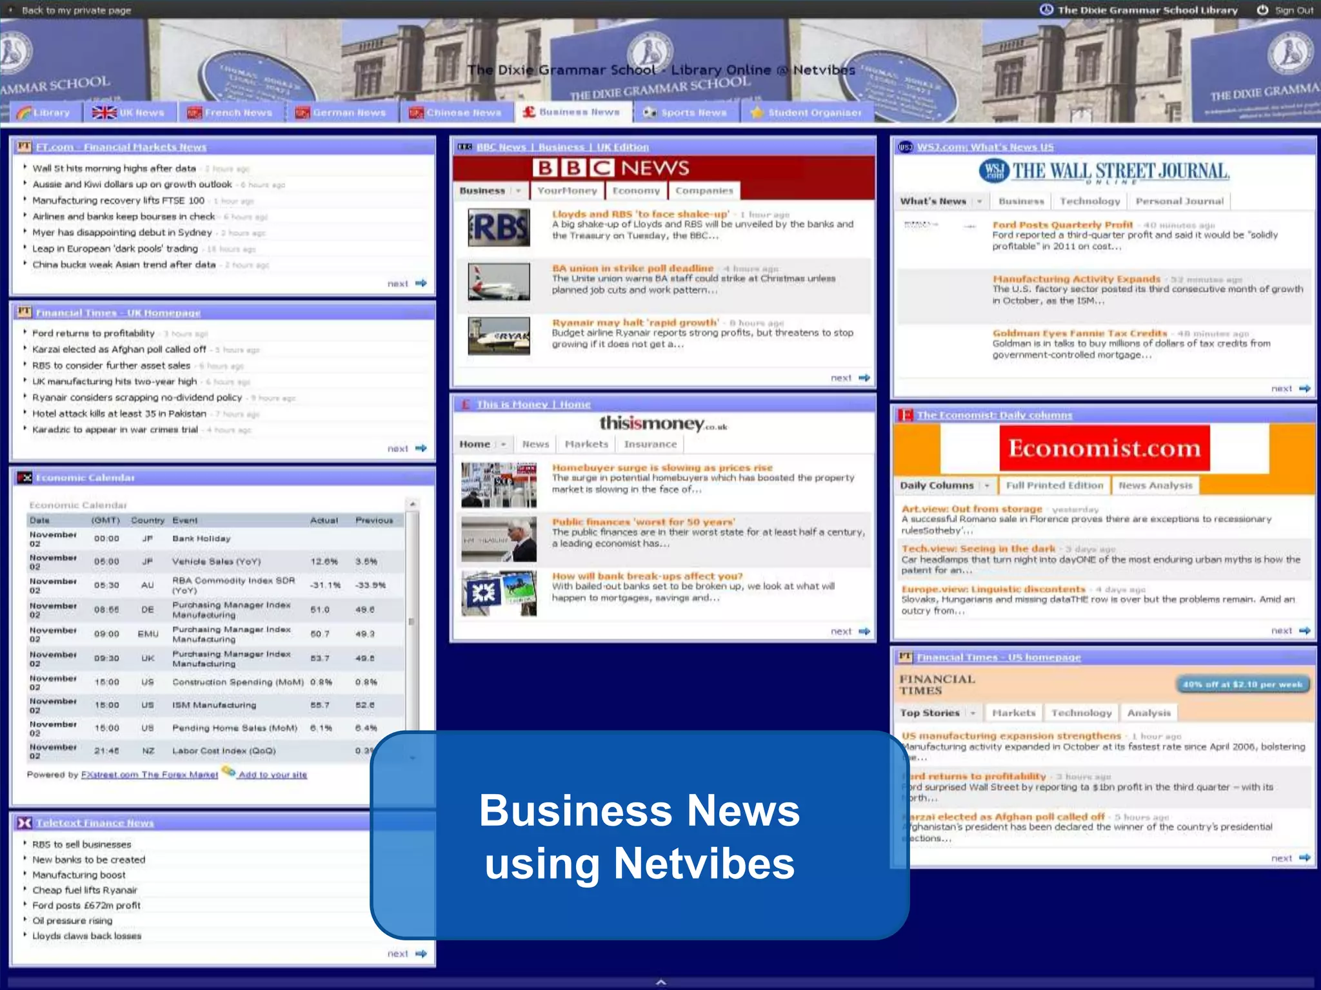Open Homebuyer surge is slowing headline

662,467
